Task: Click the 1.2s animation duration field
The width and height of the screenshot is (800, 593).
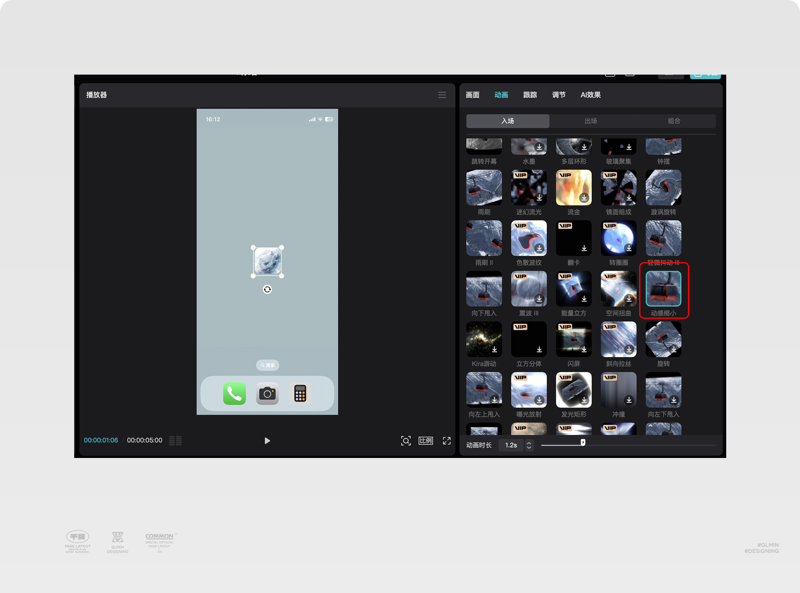Action: (x=511, y=445)
